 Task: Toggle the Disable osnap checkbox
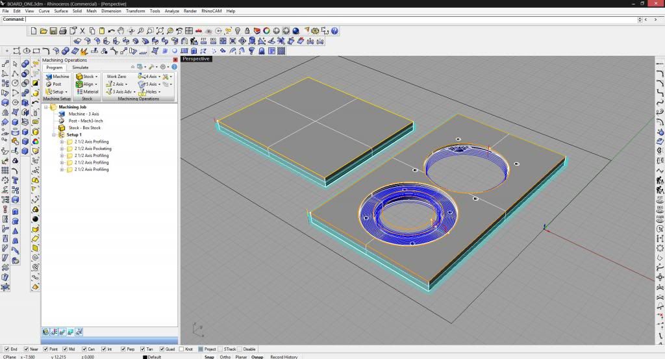pyautogui.click(x=240, y=349)
